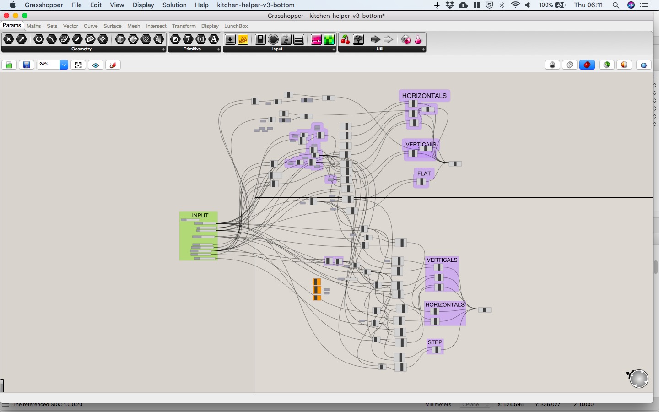659x412 pixels.
Task: Select the pink blobs icon in Util
Action: 406,39
